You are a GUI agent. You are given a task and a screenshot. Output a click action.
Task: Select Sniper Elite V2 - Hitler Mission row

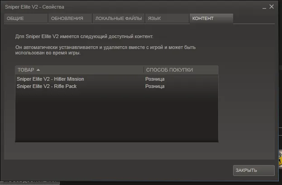[117, 79]
